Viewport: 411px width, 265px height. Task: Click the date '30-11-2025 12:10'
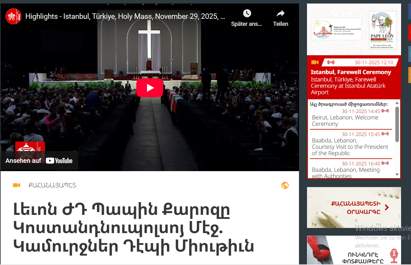click(x=374, y=63)
